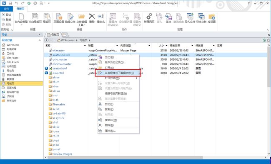Open the new empty document tab
The width and height of the screenshot is (271, 164).
(65, 35)
